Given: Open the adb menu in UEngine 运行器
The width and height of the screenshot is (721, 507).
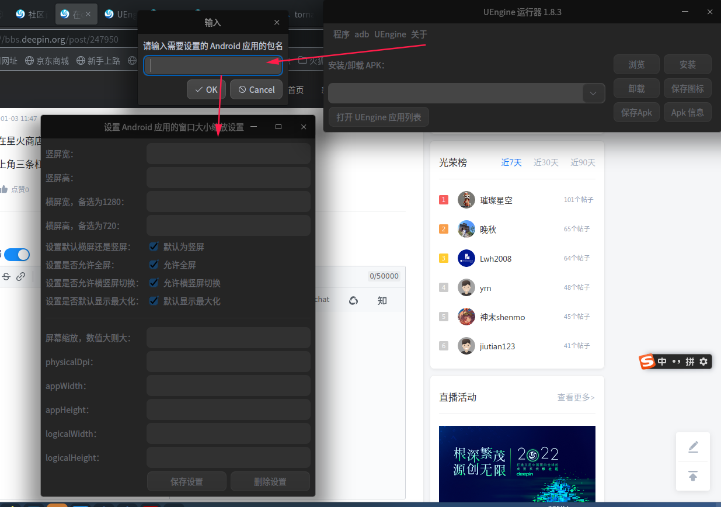Looking at the screenshot, I should click(x=362, y=34).
